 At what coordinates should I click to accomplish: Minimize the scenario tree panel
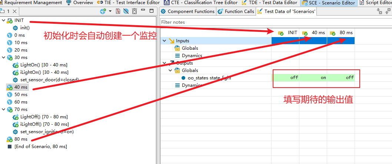[143, 10]
